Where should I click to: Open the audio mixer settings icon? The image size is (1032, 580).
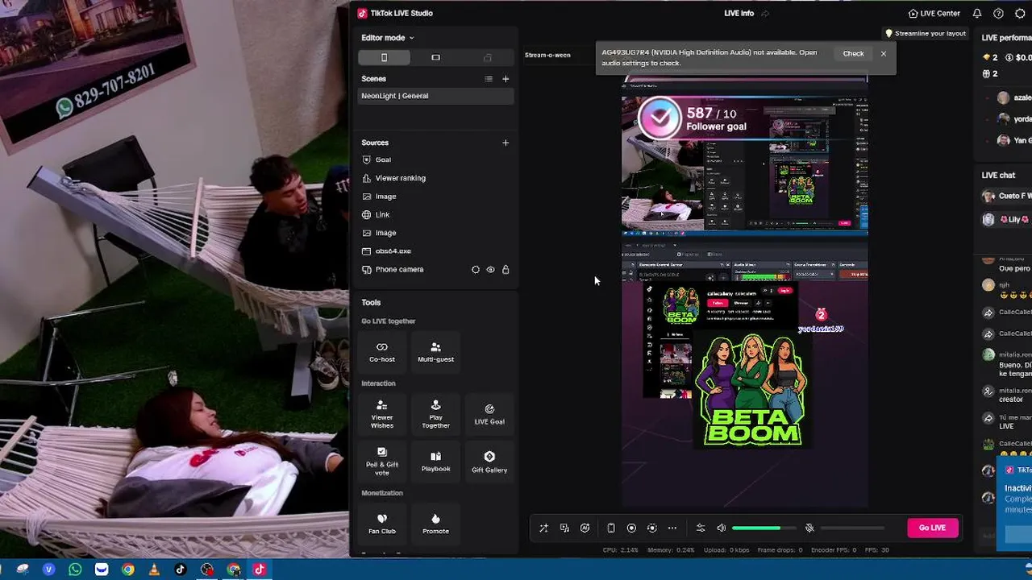[x=701, y=528]
